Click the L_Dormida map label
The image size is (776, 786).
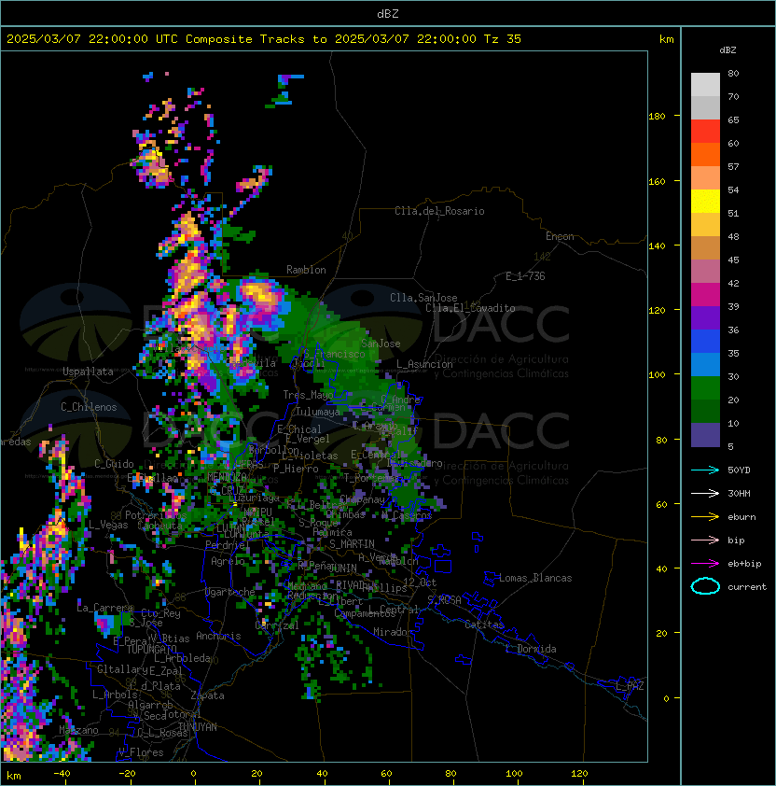pos(531,649)
